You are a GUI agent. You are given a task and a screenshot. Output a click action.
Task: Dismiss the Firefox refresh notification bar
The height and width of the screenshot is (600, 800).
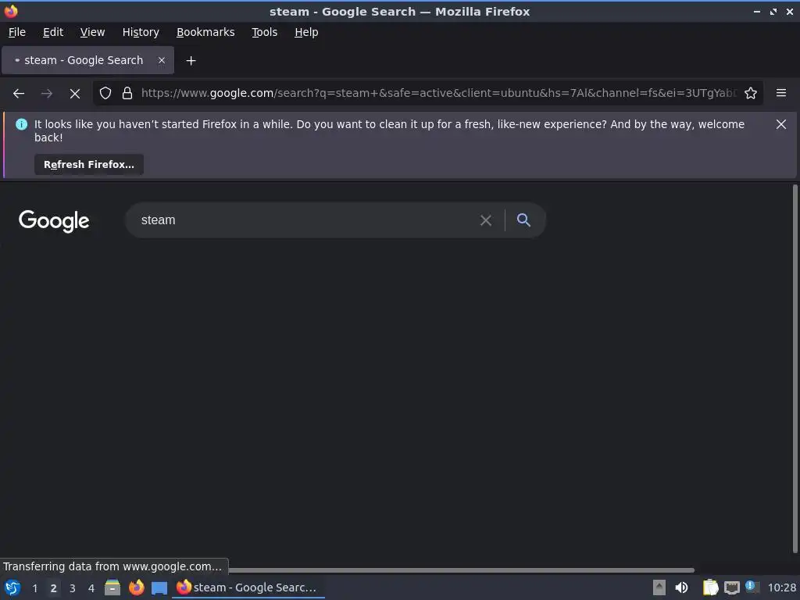tap(780, 124)
